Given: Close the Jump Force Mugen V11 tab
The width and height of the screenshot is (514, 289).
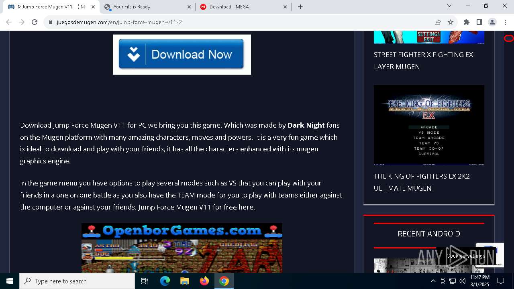Looking at the screenshot, I should 93,7.
